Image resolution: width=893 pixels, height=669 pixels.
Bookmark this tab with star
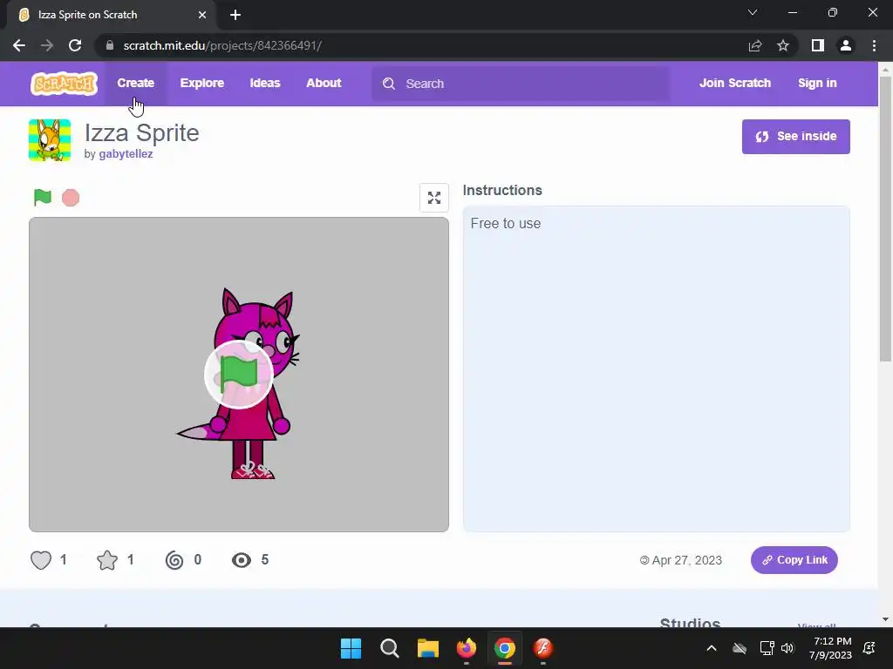click(783, 45)
